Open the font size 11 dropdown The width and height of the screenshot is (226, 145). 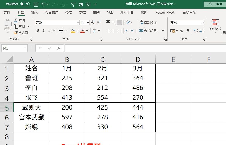[88, 22]
